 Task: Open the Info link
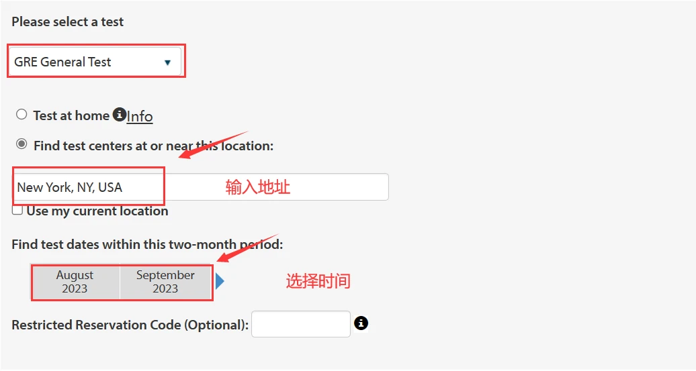click(140, 117)
